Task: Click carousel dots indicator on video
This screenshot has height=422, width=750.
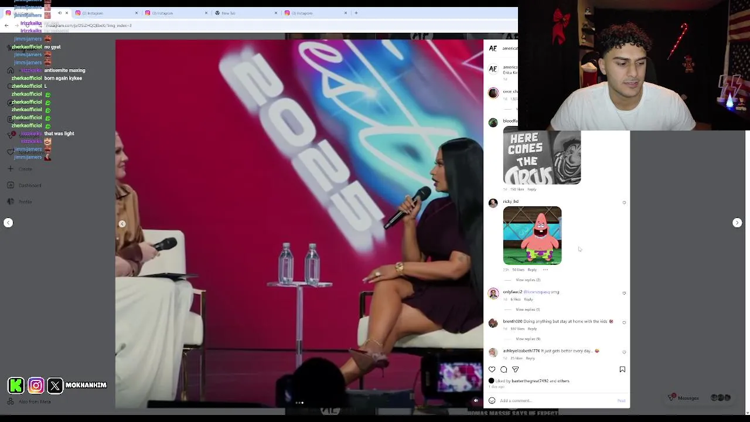Action: [299, 403]
